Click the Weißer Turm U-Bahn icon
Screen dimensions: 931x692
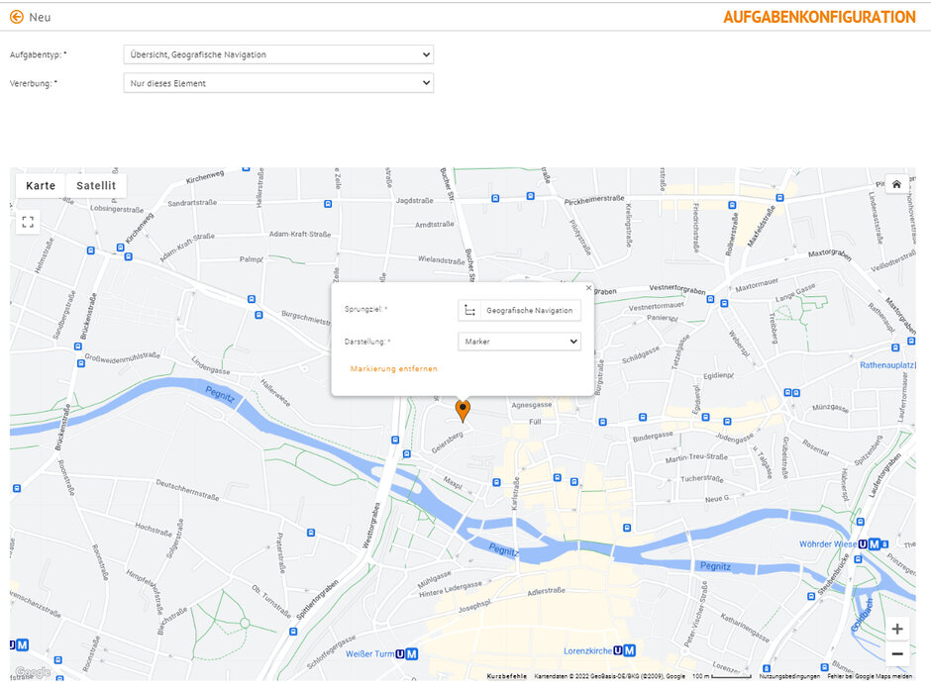pyautogui.click(x=406, y=653)
